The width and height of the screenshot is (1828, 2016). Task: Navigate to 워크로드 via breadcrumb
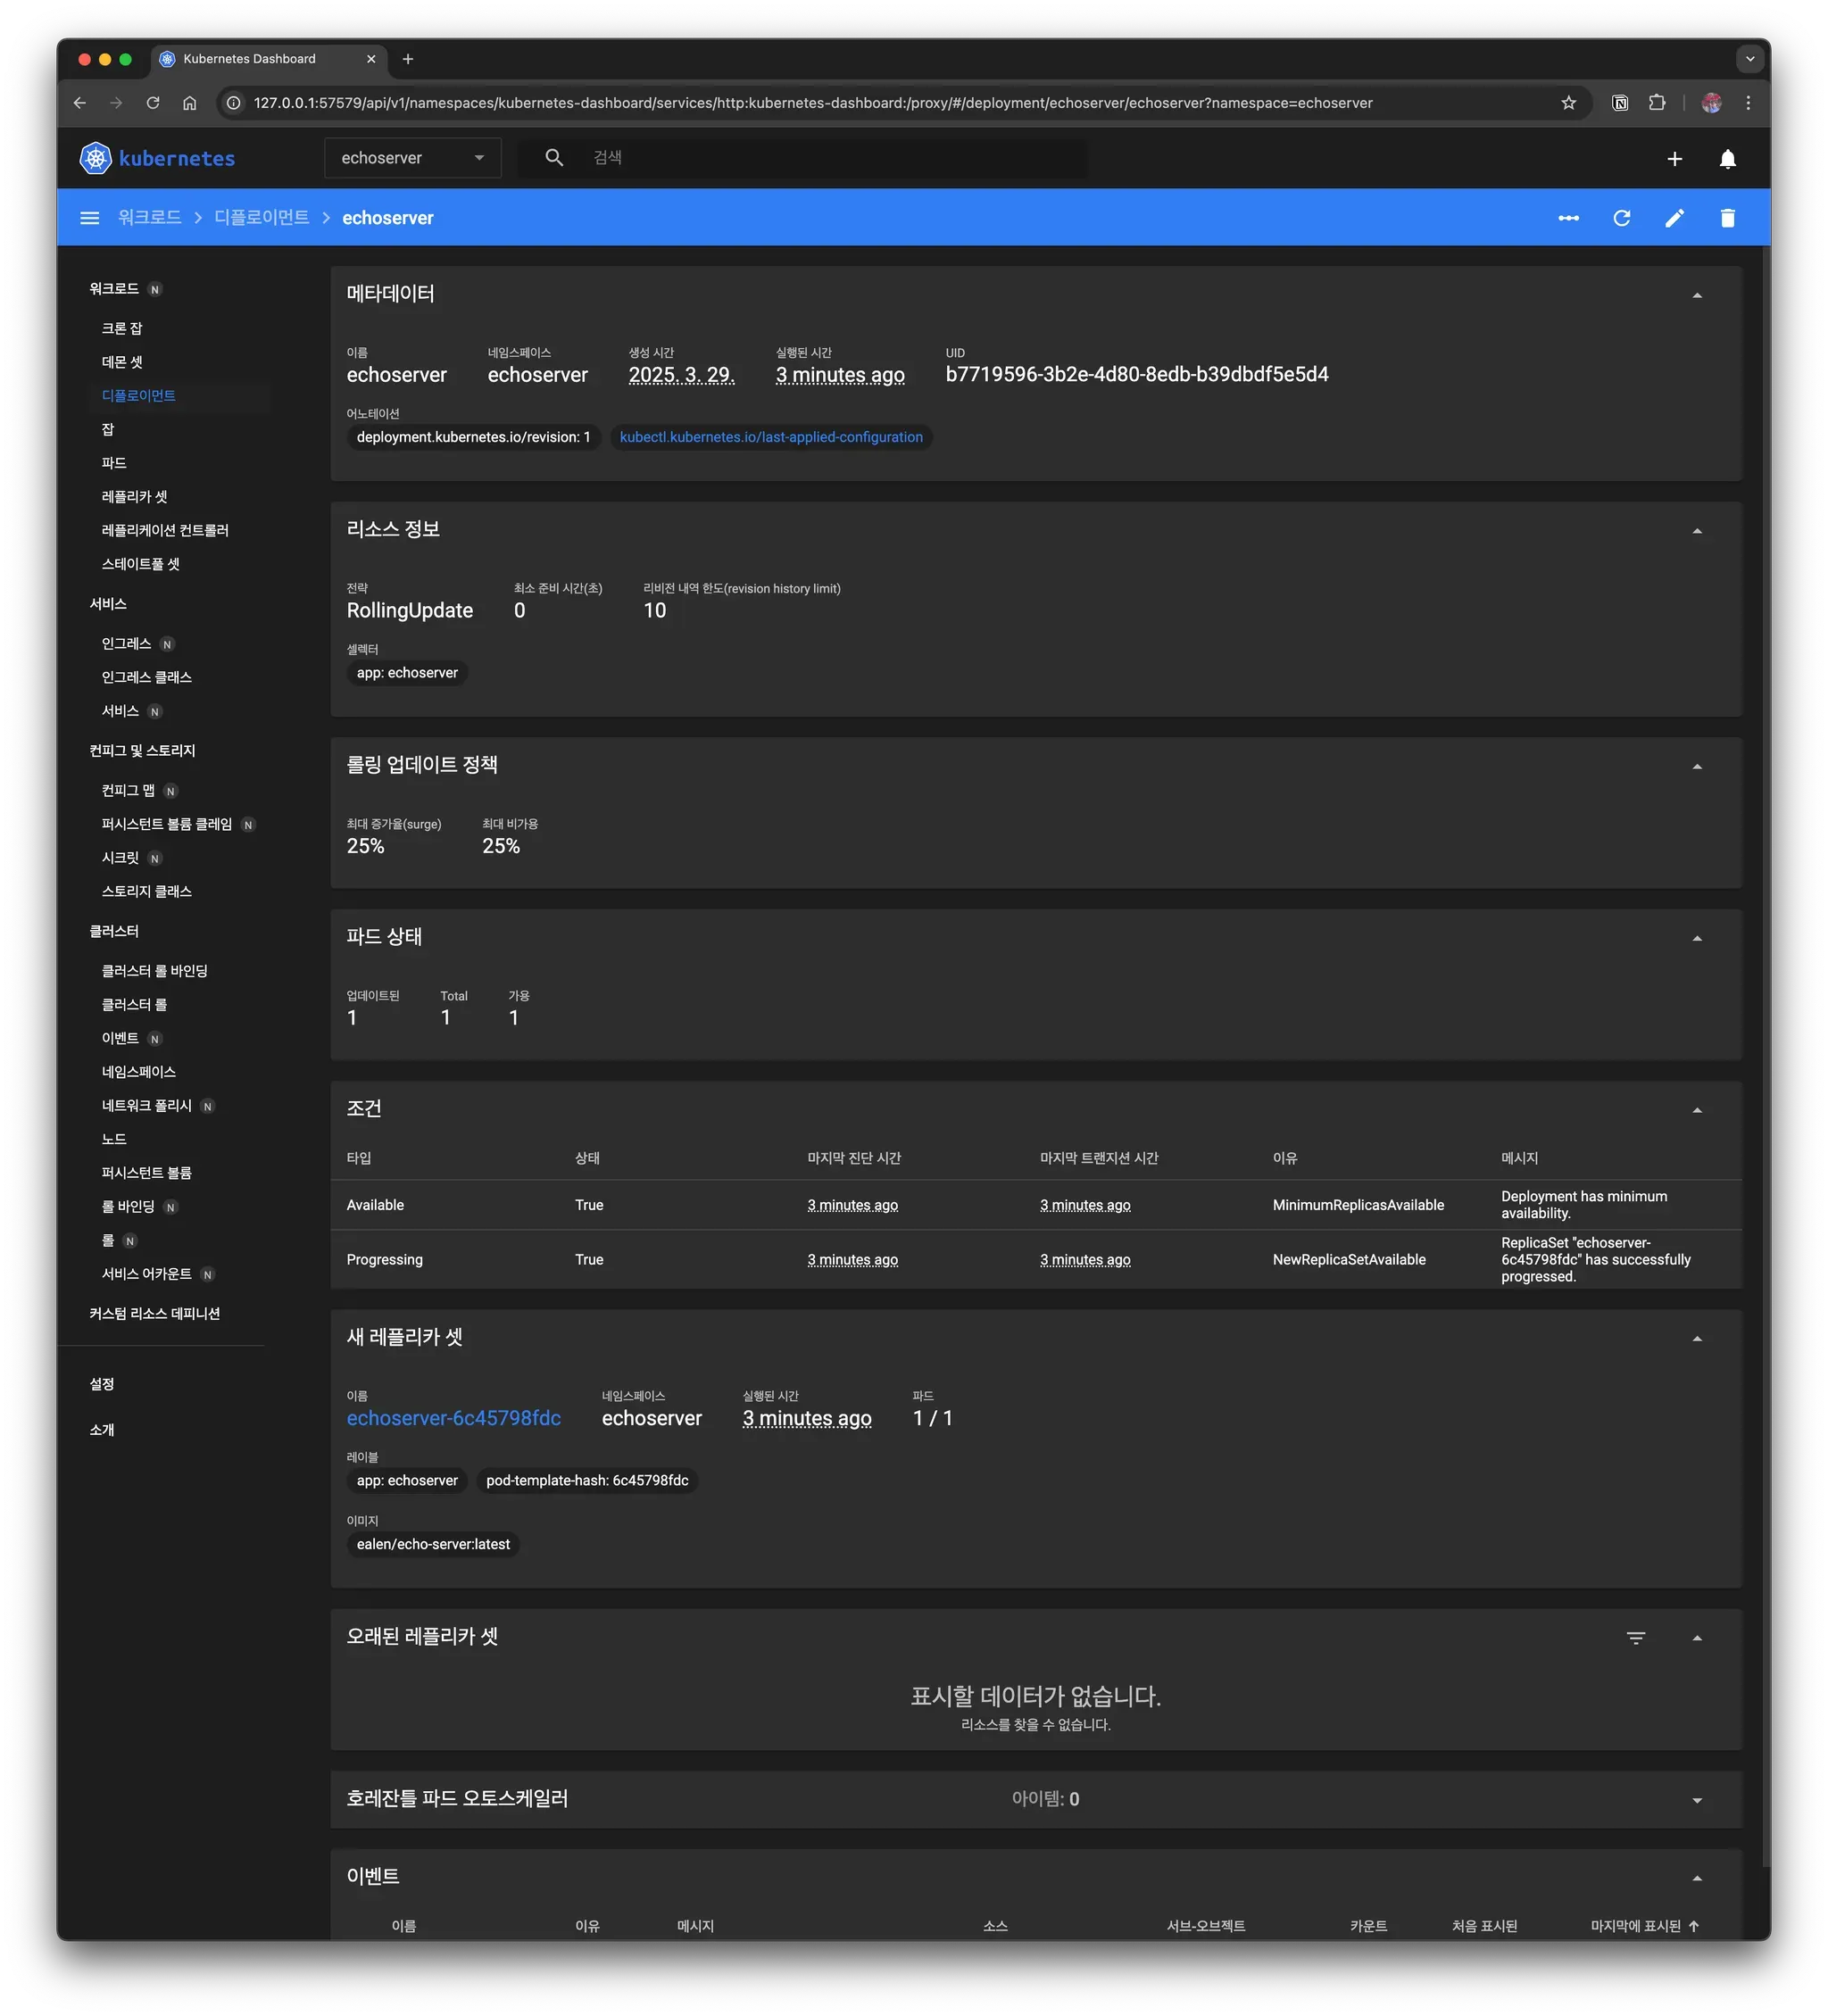(150, 217)
